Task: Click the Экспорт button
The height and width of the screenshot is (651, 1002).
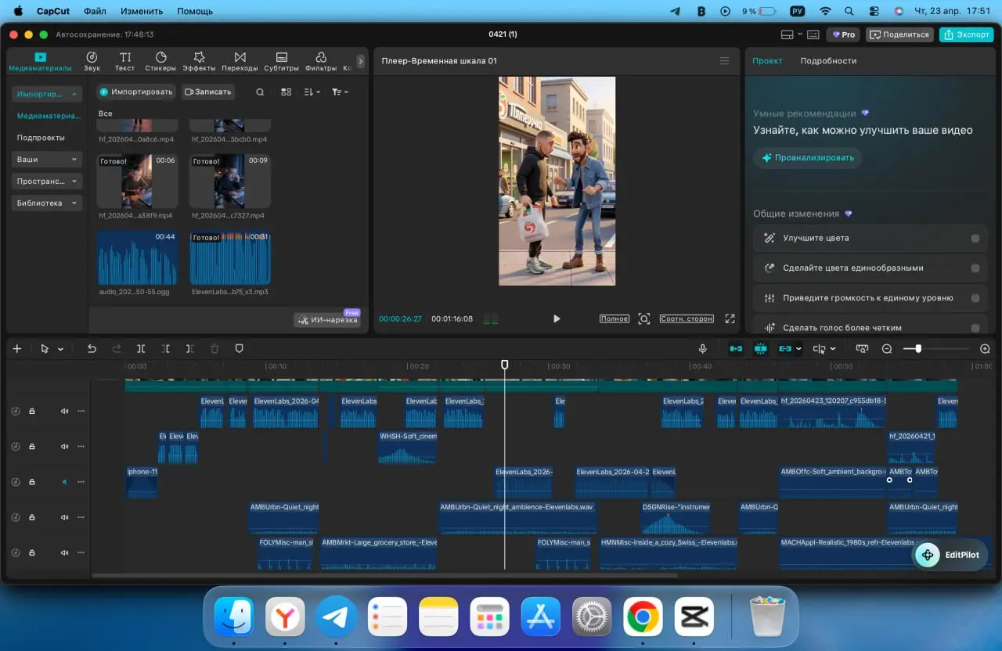Action: (967, 35)
